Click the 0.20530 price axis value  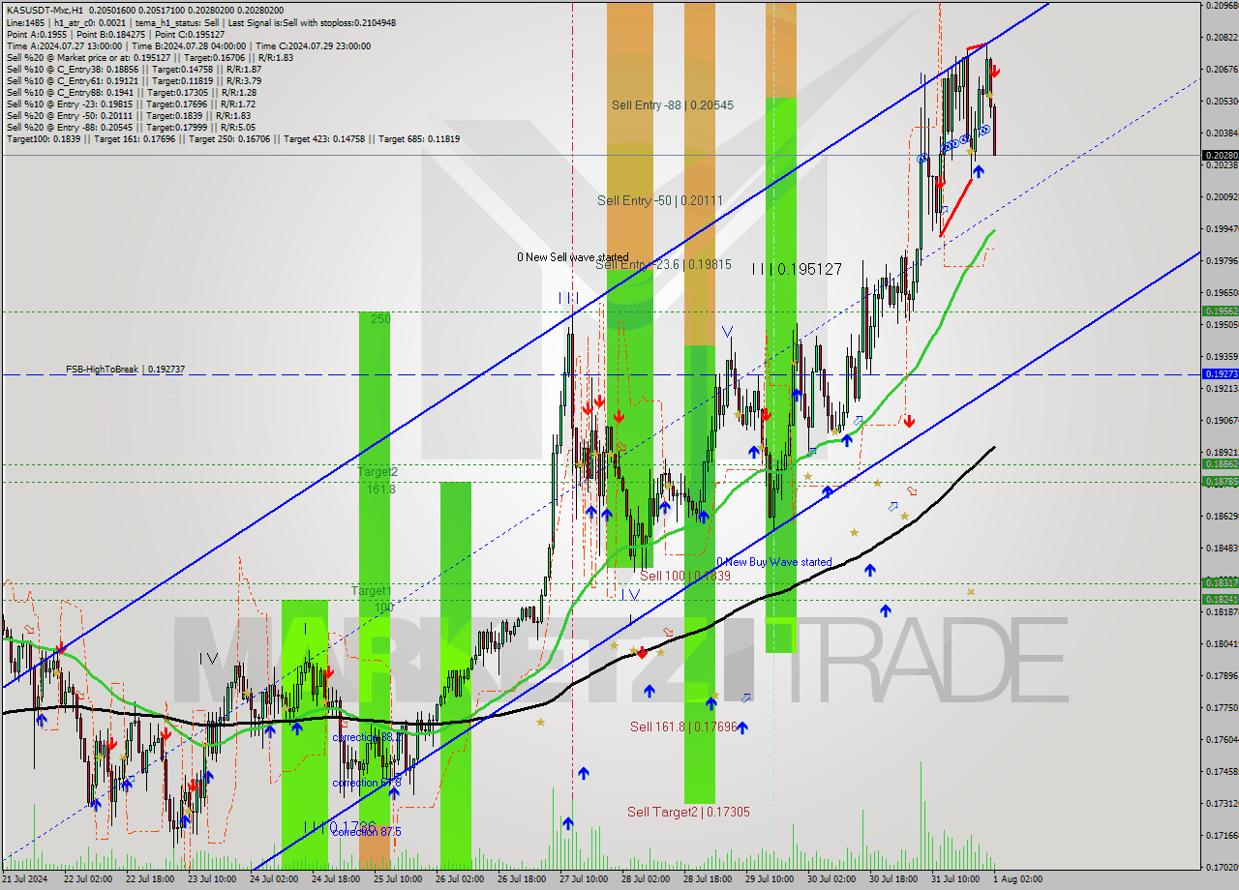[x=1222, y=101]
